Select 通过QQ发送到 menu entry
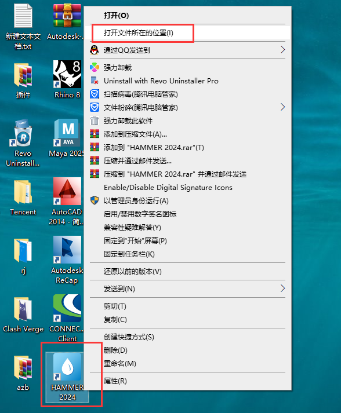This screenshot has width=341, height=413. [x=187, y=50]
